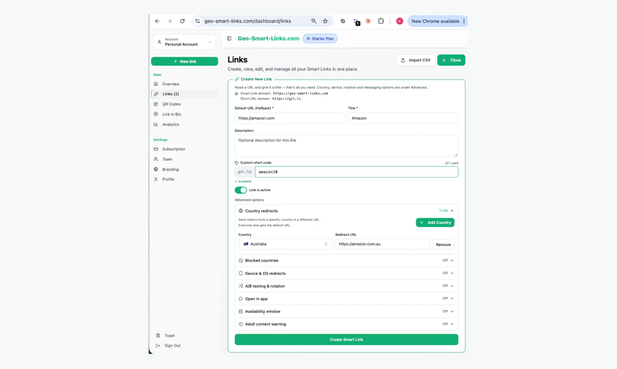The height and width of the screenshot is (369, 617).
Task: Open QR Codes page
Action: pyautogui.click(x=185, y=104)
